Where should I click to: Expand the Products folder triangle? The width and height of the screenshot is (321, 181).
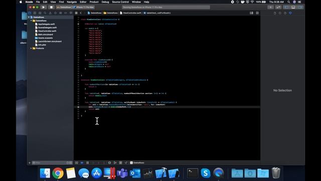click(31, 48)
